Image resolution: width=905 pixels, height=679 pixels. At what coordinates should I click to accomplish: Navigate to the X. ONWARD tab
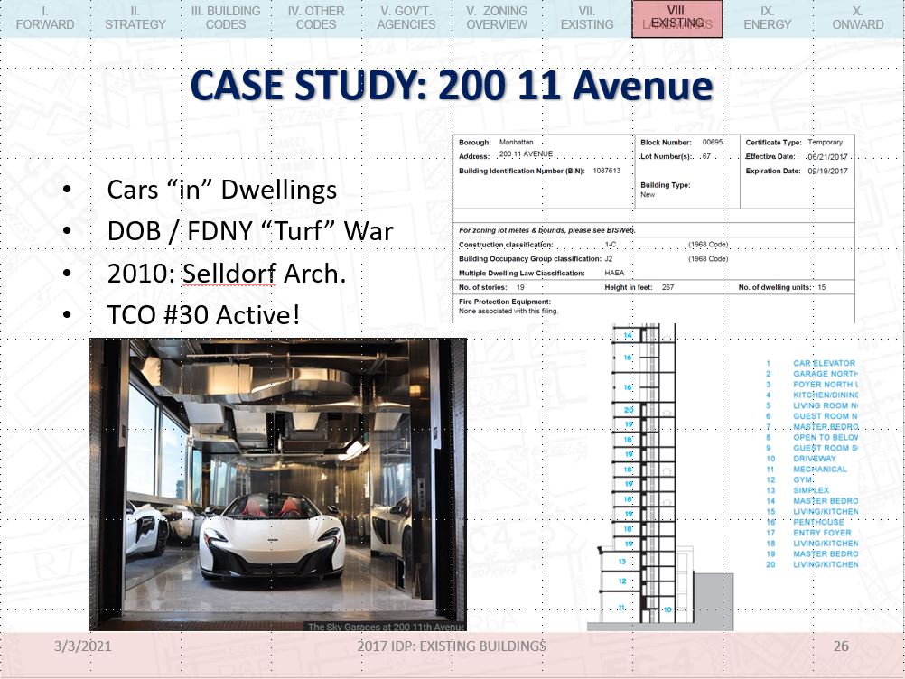click(x=858, y=18)
